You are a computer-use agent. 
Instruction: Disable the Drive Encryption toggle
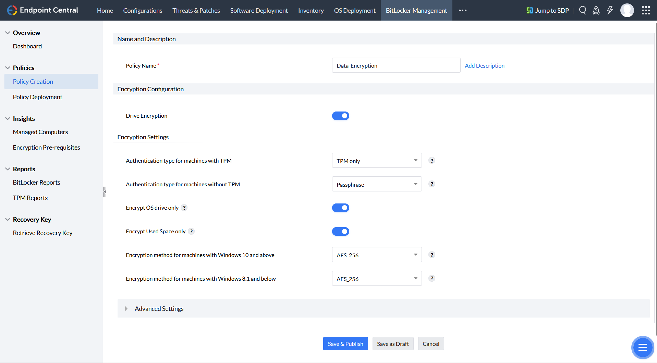coord(340,116)
